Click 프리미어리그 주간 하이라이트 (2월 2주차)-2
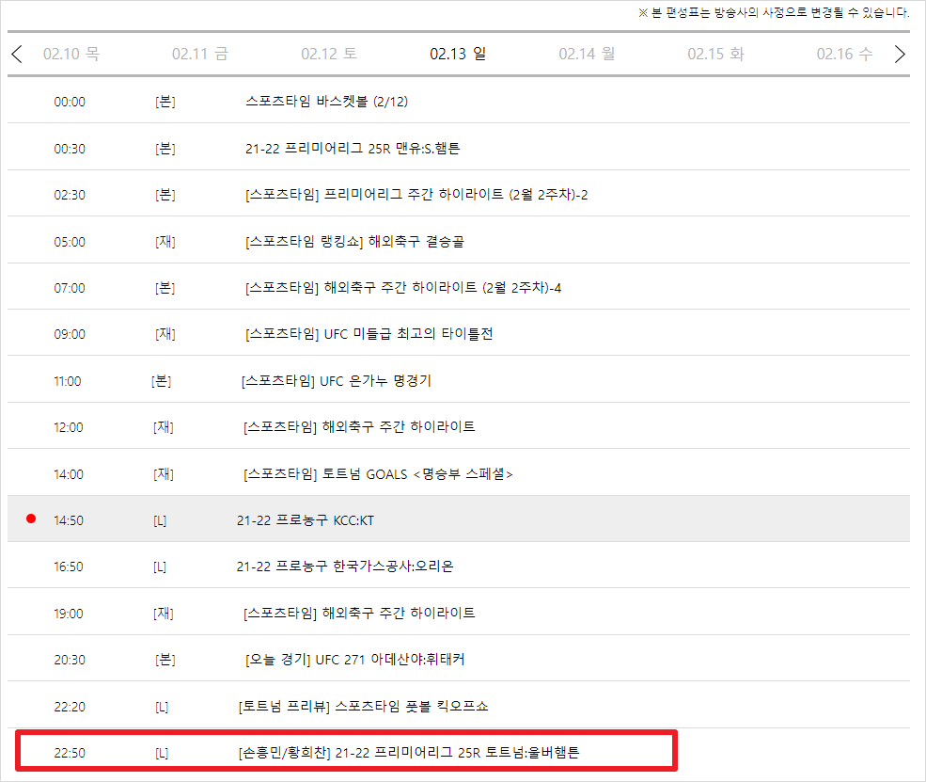926x782 pixels. 416,195
